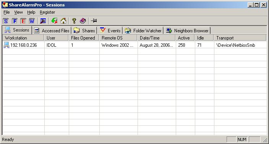Maximize the ShareAlarmPro window
Viewport: 269px width, 144px height.
click(256, 5)
